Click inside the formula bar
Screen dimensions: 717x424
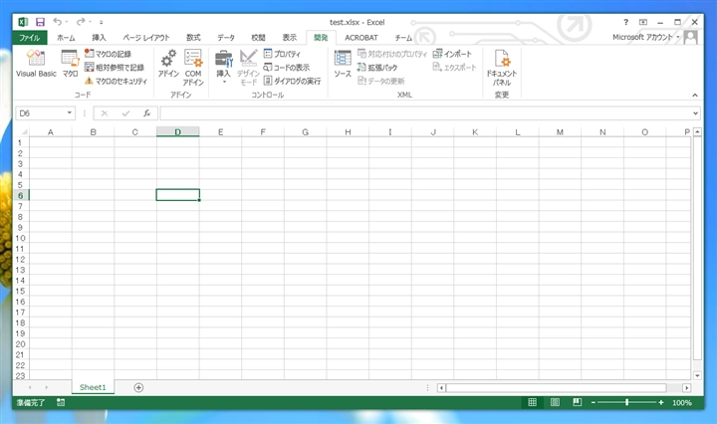[x=426, y=112]
